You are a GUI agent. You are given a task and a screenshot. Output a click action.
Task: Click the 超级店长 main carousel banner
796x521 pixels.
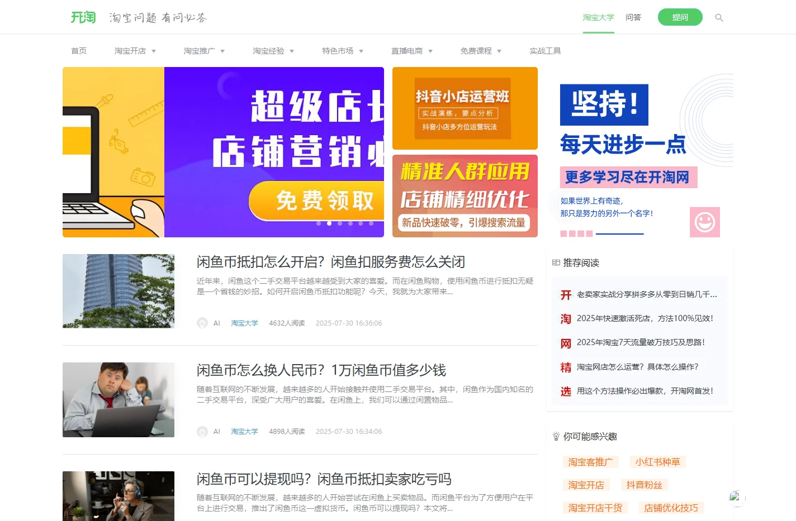pyautogui.click(x=223, y=152)
